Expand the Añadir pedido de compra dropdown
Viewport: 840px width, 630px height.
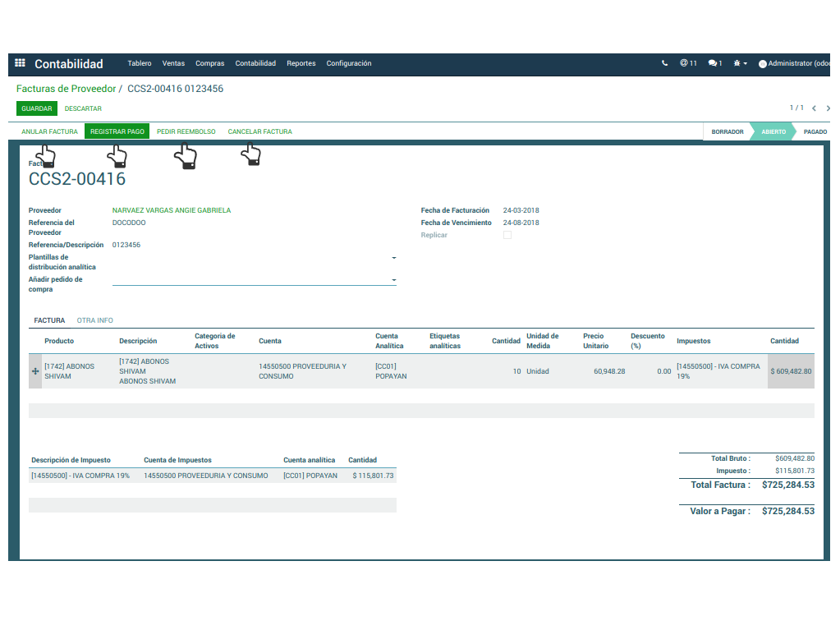point(394,280)
